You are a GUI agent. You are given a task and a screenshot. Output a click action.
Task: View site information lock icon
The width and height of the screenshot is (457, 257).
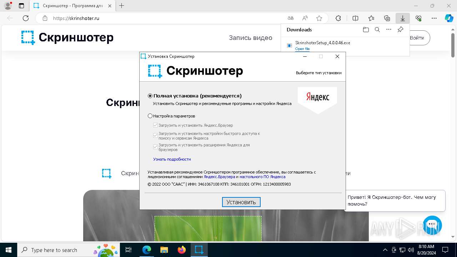click(45, 18)
